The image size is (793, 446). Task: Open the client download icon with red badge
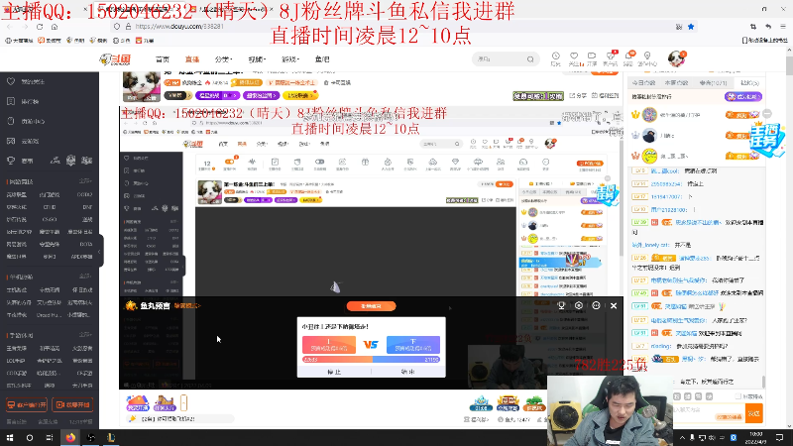[x=611, y=58]
